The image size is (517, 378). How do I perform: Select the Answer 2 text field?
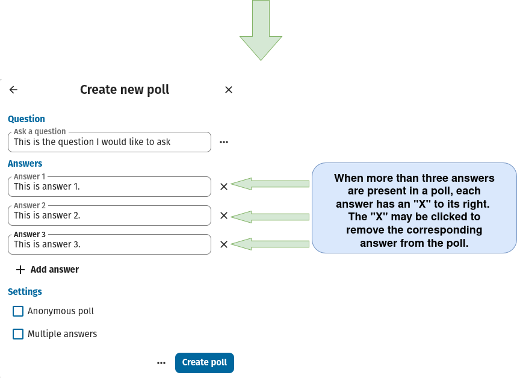point(110,215)
